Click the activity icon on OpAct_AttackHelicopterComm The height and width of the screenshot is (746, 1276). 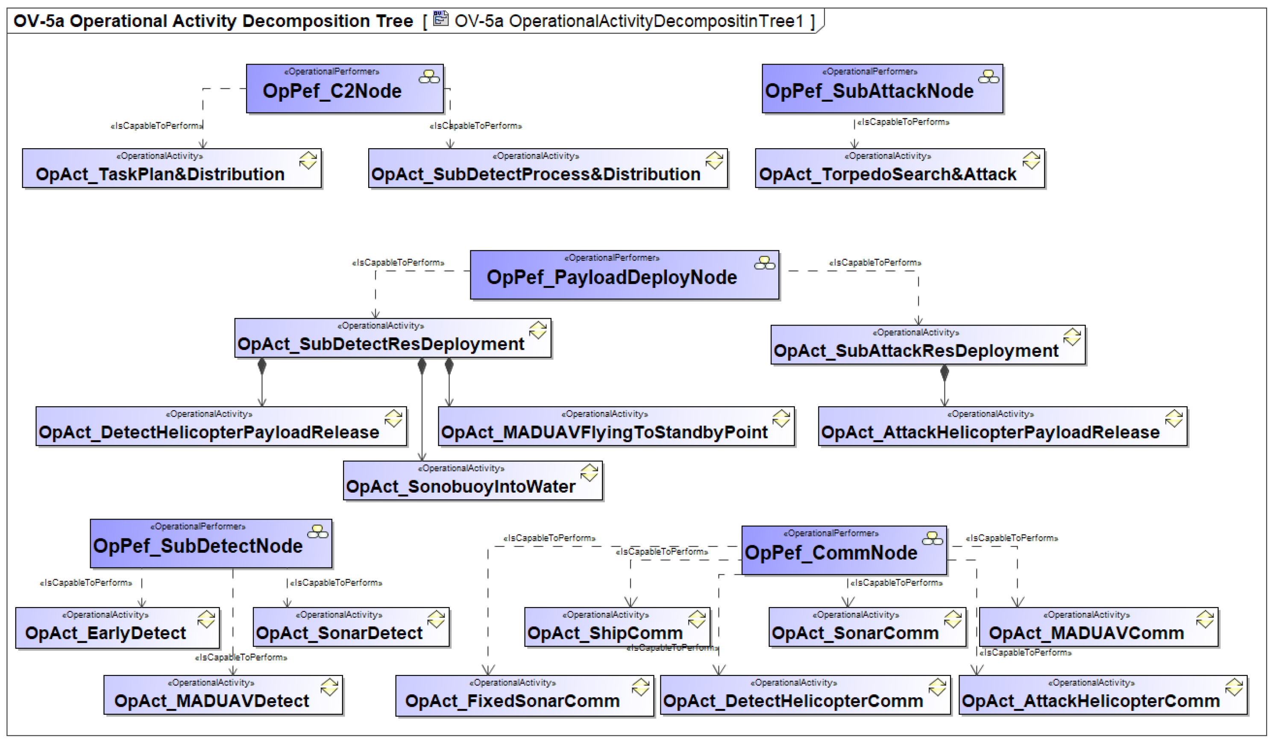coord(1234,687)
